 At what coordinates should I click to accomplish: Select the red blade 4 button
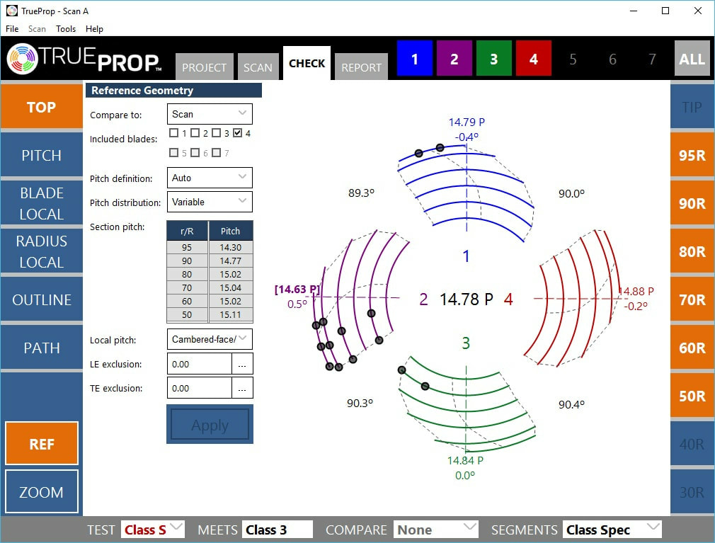[534, 59]
